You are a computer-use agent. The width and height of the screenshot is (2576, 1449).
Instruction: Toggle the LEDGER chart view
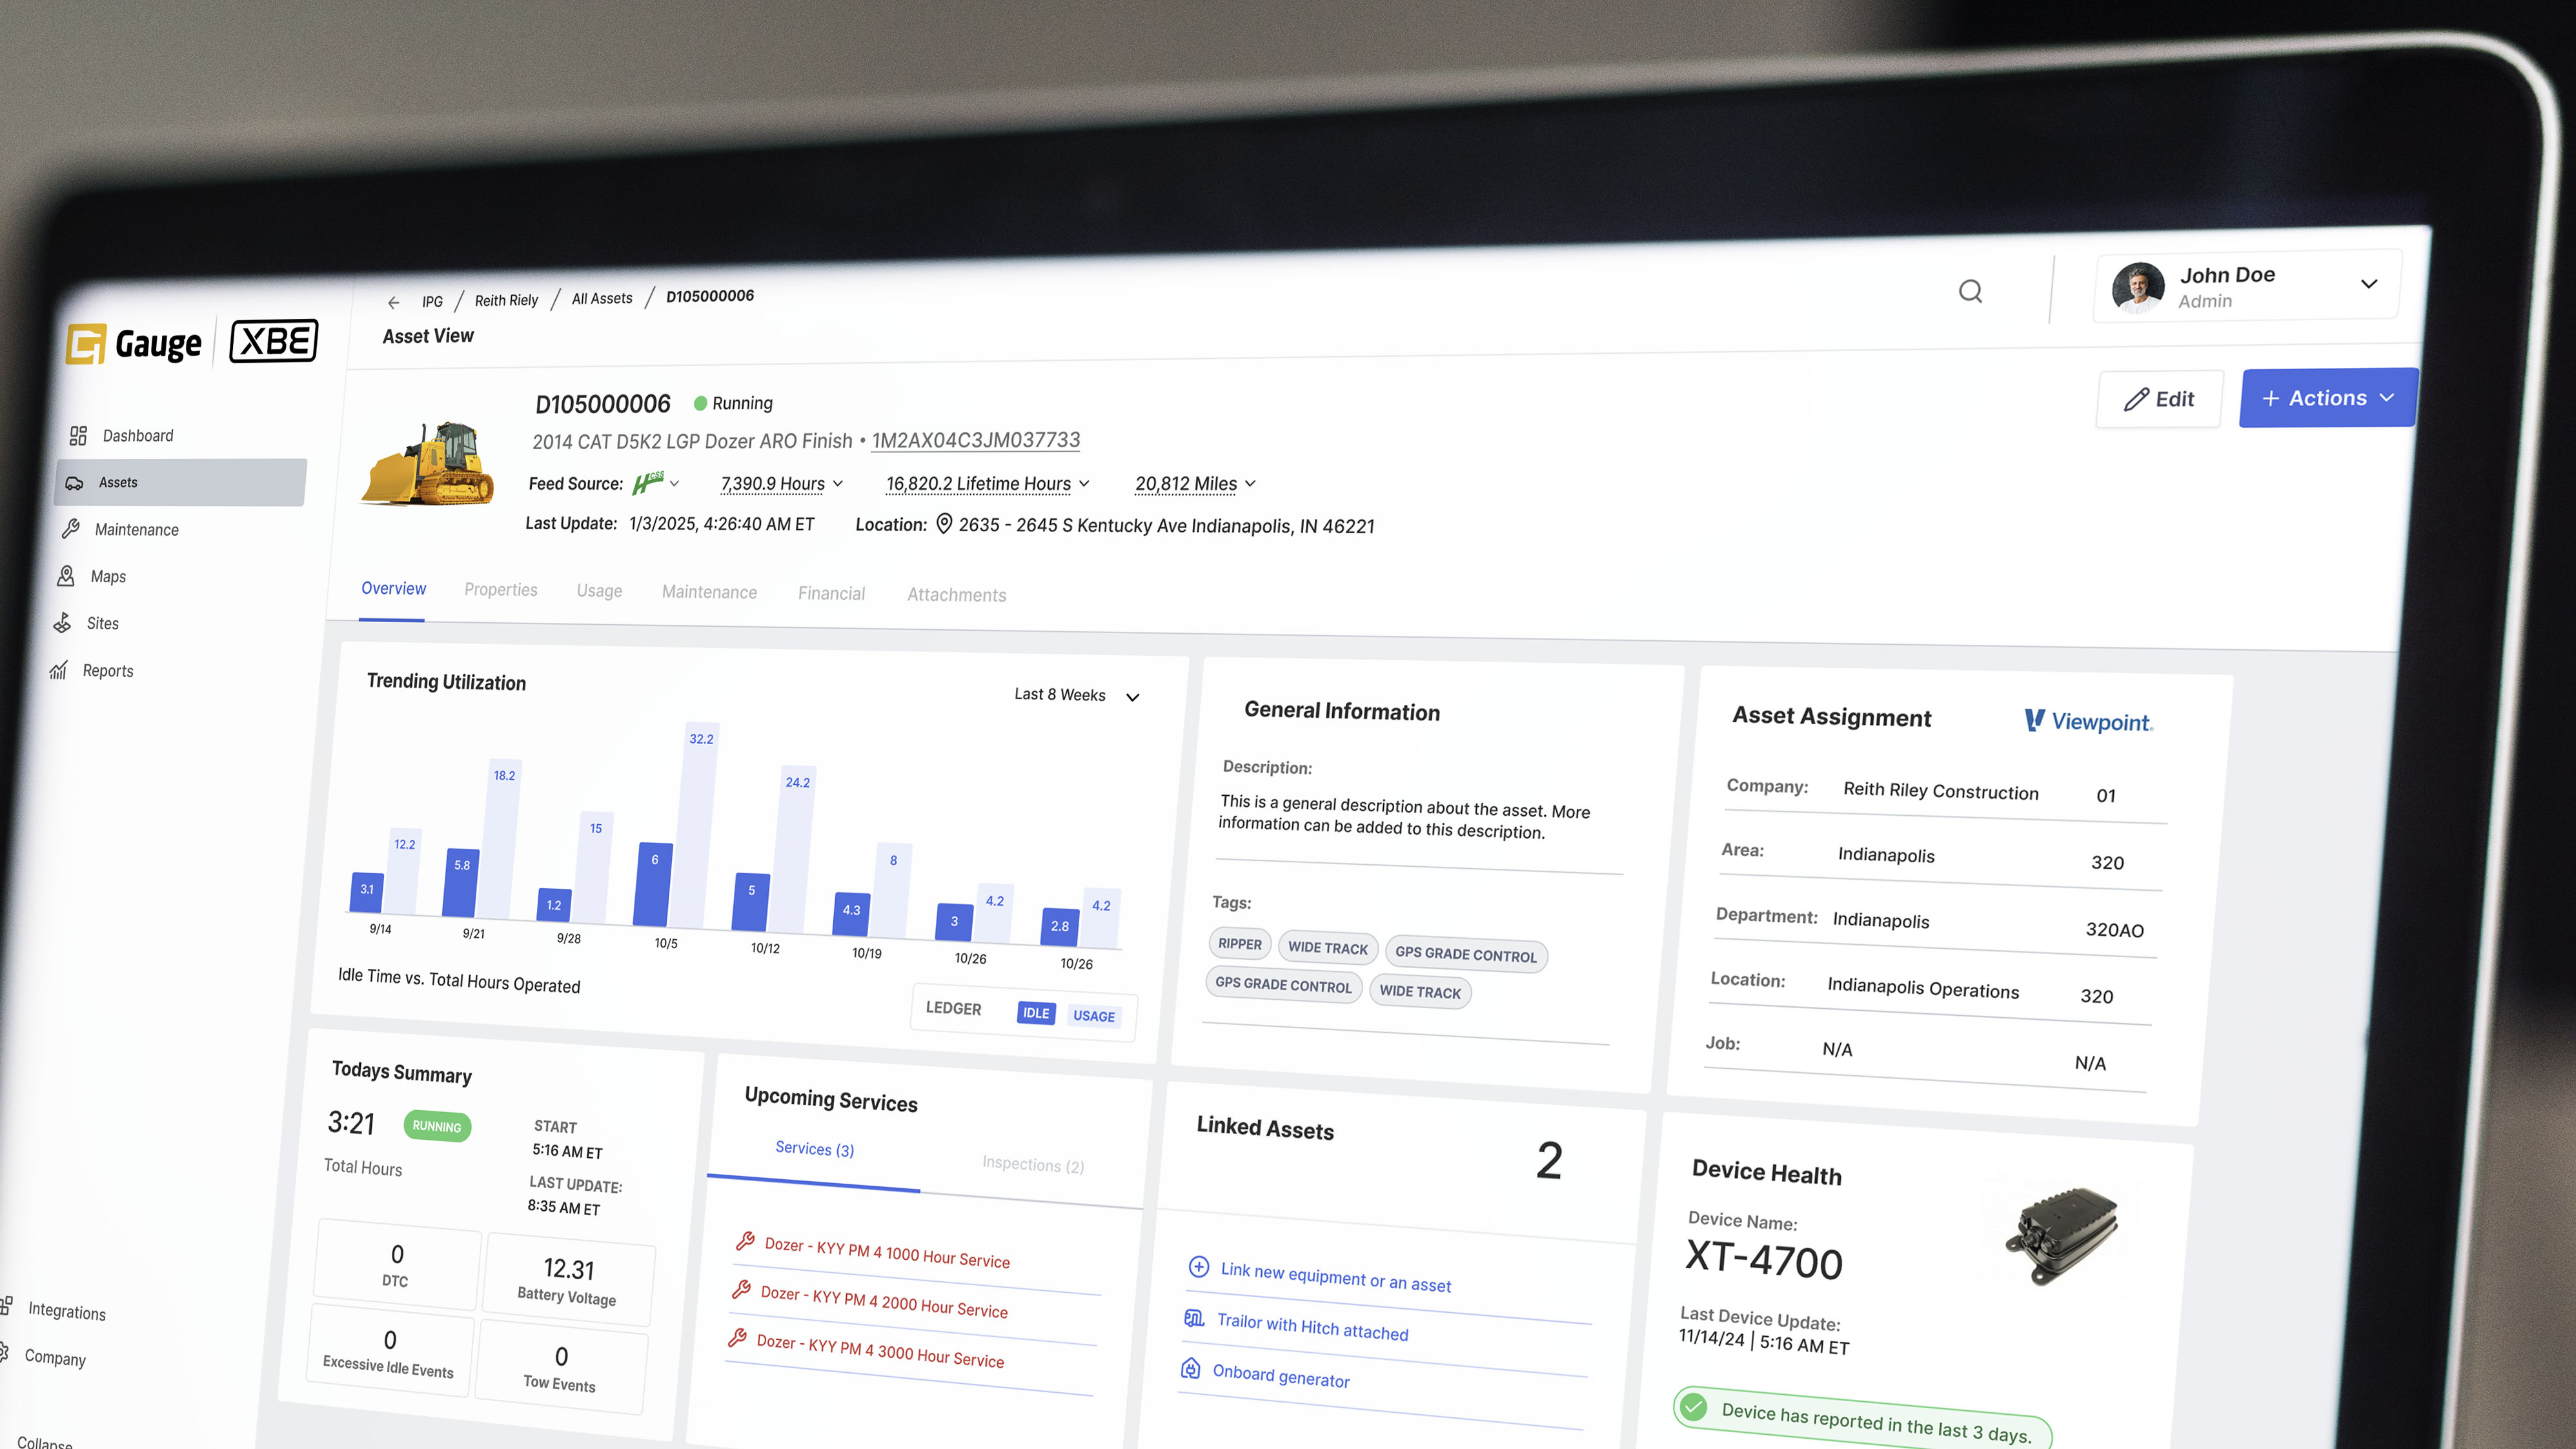pyautogui.click(x=953, y=1008)
